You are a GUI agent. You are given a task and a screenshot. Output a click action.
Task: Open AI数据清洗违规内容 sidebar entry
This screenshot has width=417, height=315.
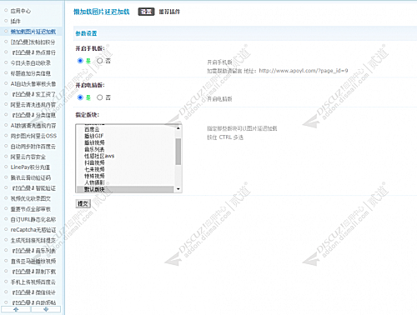tap(33, 126)
